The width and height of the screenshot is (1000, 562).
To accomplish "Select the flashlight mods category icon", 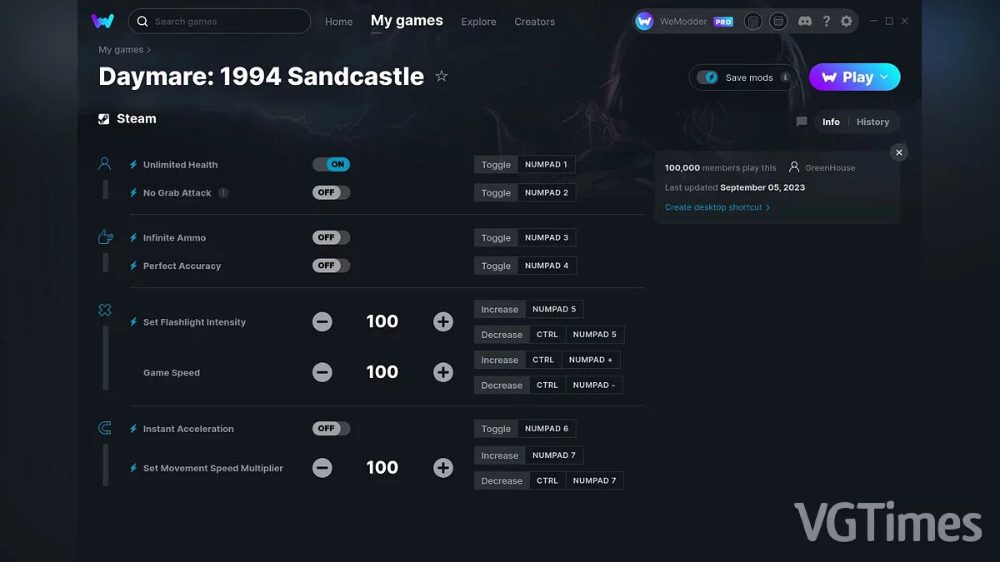I will pyautogui.click(x=104, y=309).
